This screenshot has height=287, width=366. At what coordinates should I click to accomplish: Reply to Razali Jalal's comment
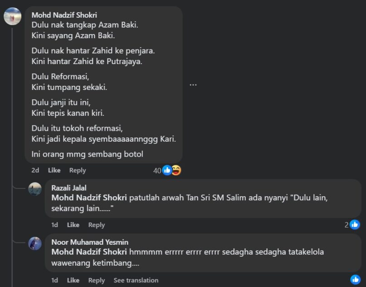[x=96, y=225]
